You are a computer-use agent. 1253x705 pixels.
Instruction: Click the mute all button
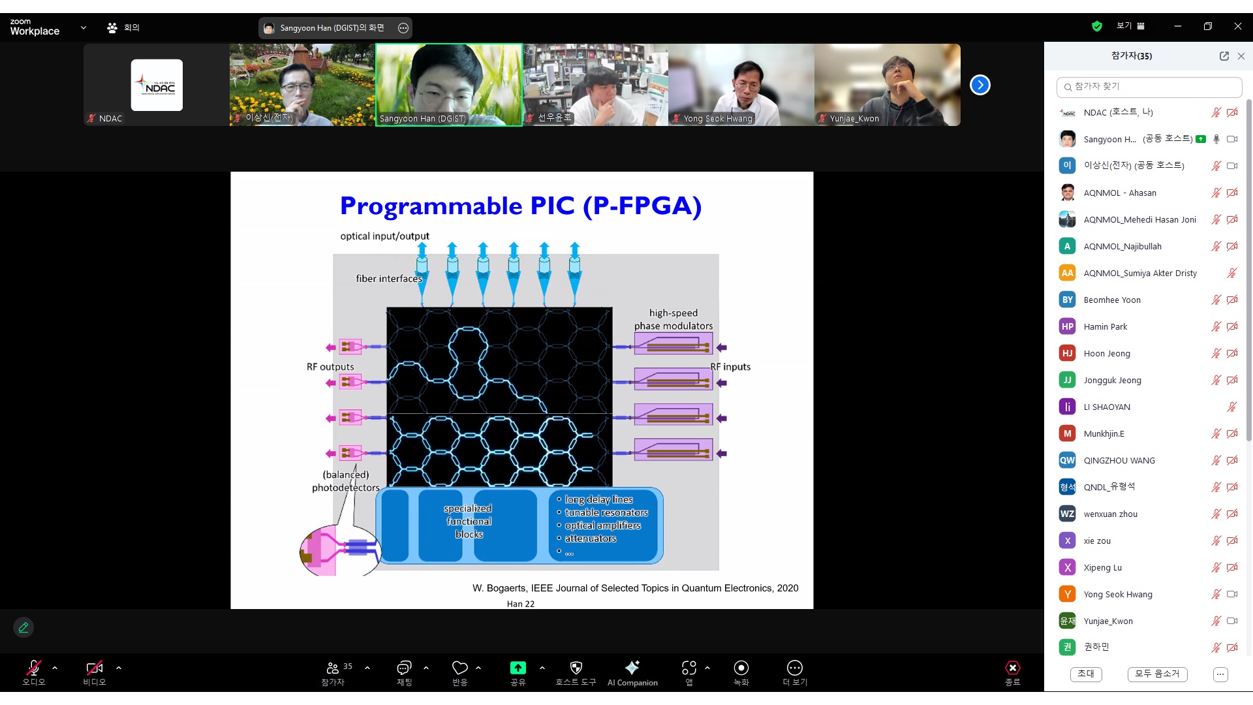(x=1157, y=674)
